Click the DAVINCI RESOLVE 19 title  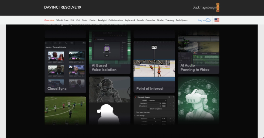pyautogui.click(x=62, y=7)
